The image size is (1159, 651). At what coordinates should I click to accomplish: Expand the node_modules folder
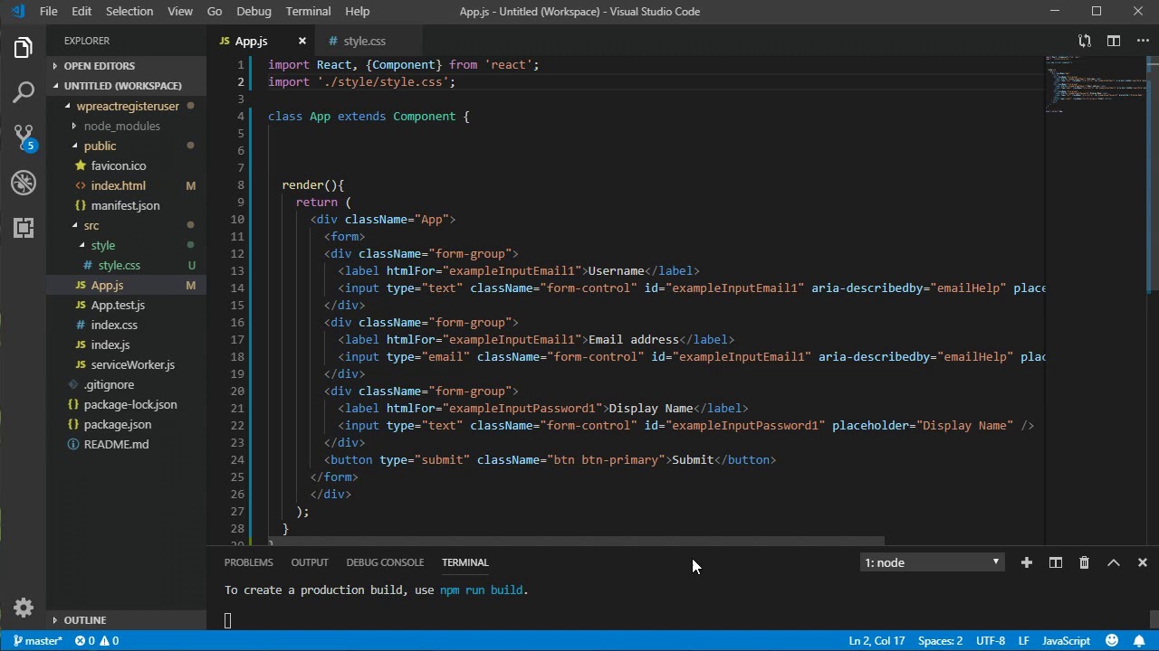coord(121,126)
